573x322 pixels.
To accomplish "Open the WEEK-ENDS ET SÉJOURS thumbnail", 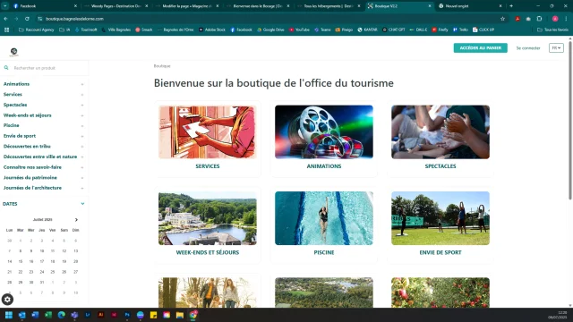I will pos(208,218).
